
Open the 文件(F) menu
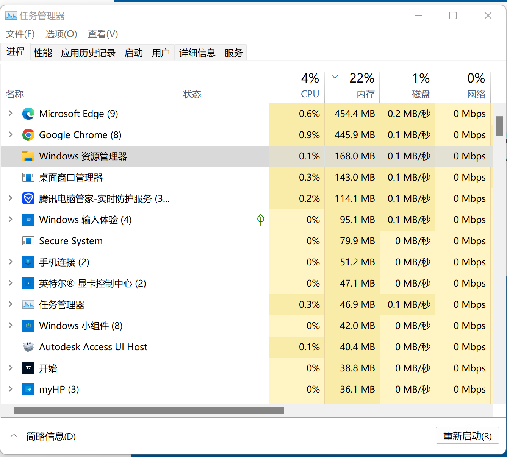point(20,34)
